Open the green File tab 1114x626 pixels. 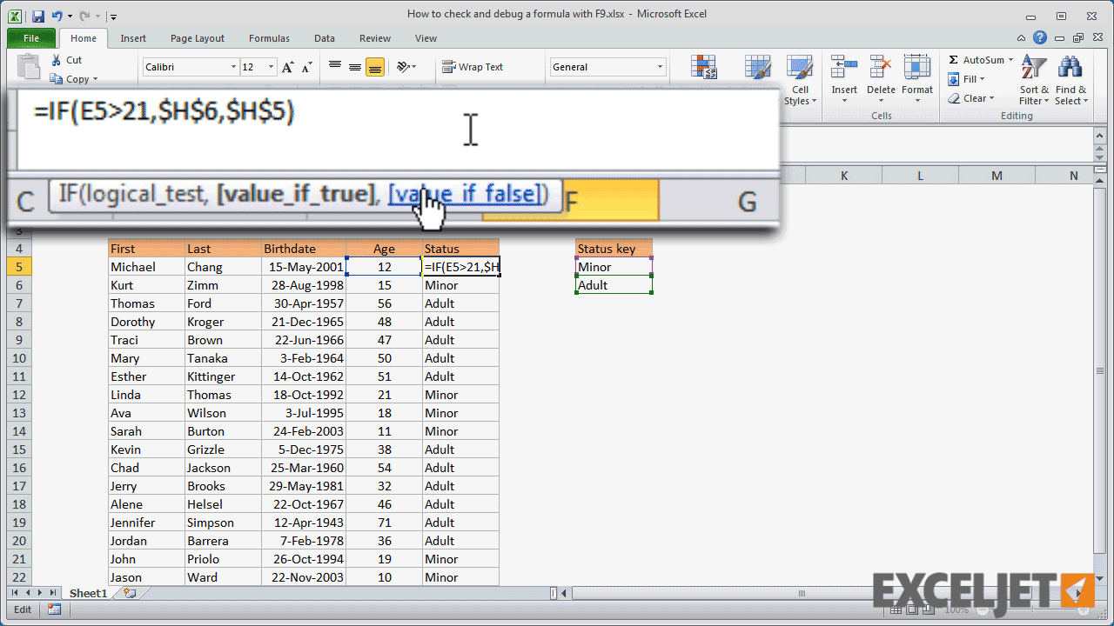pyautogui.click(x=31, y=38)
